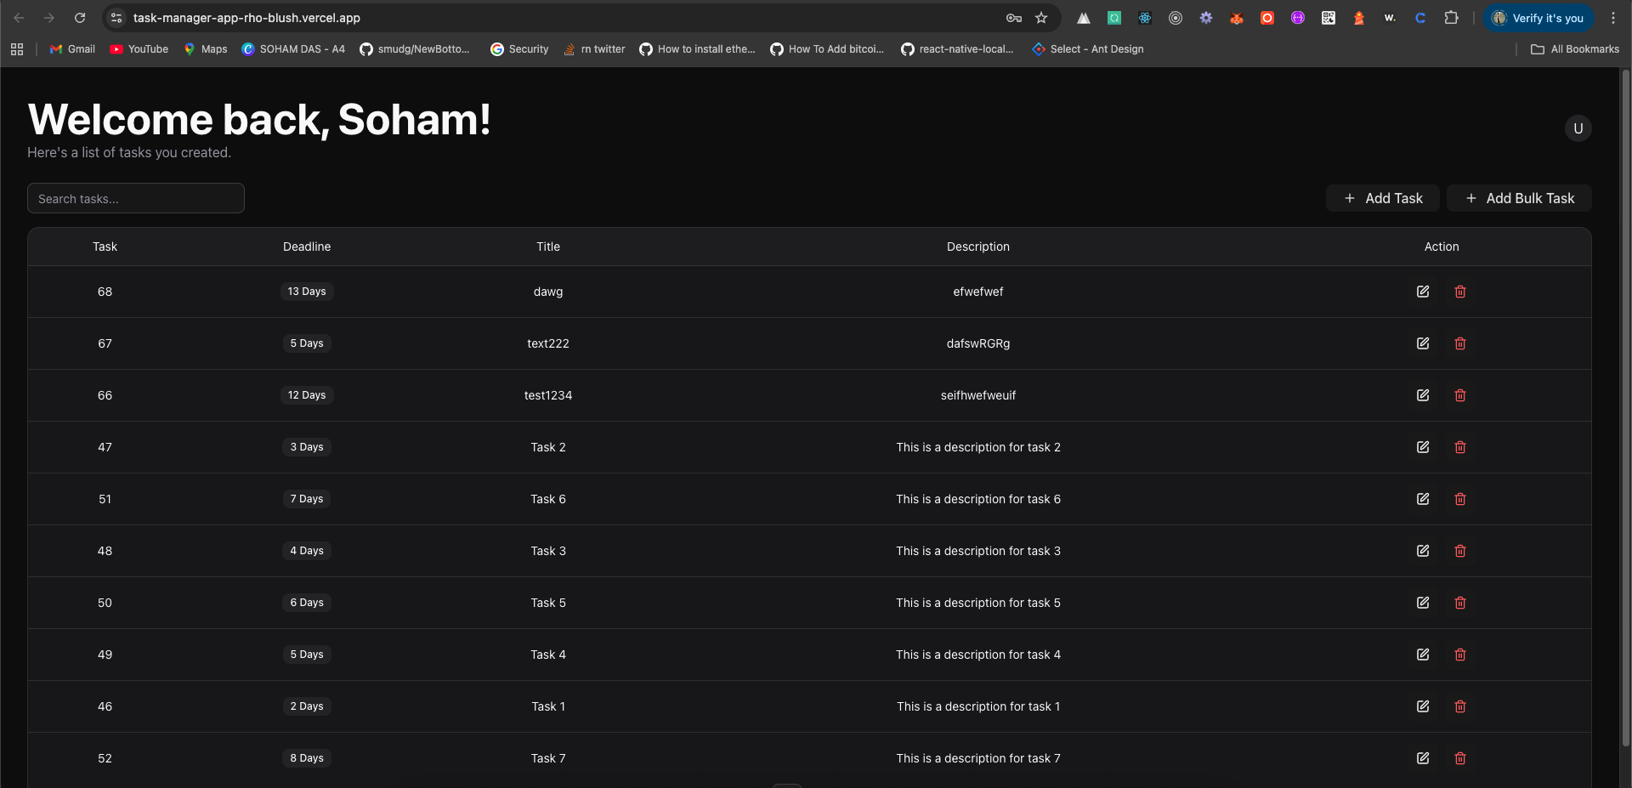Click the Add Task button
The image size is (1632, 788).
(x=1383, y=198)
